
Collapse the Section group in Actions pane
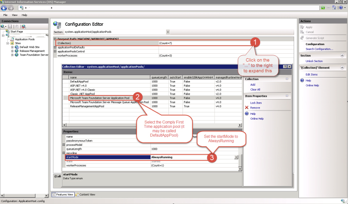[342, 55]
